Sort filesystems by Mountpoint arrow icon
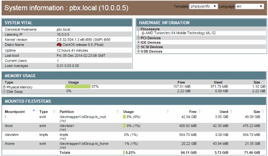This screenshot has height=156, width=268. click(x=34, y=110)
